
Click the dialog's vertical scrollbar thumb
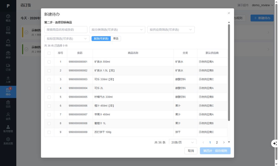[x=229, y=73]
